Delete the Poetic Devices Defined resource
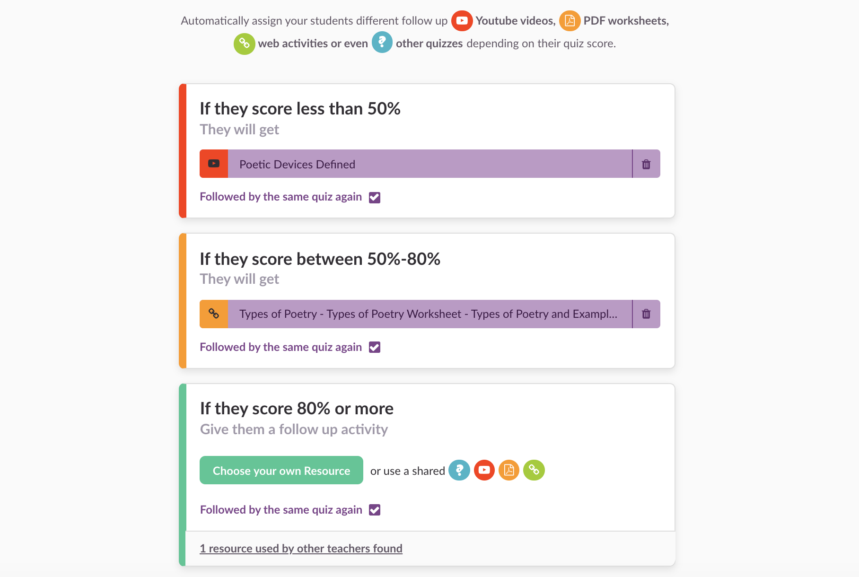 coord(646,164)
